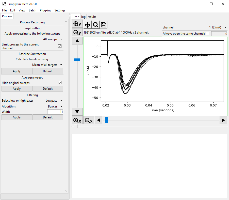Screen dimensions: 229x200
Task: Open the All sweeps dropdown
Action: [53, 39]
